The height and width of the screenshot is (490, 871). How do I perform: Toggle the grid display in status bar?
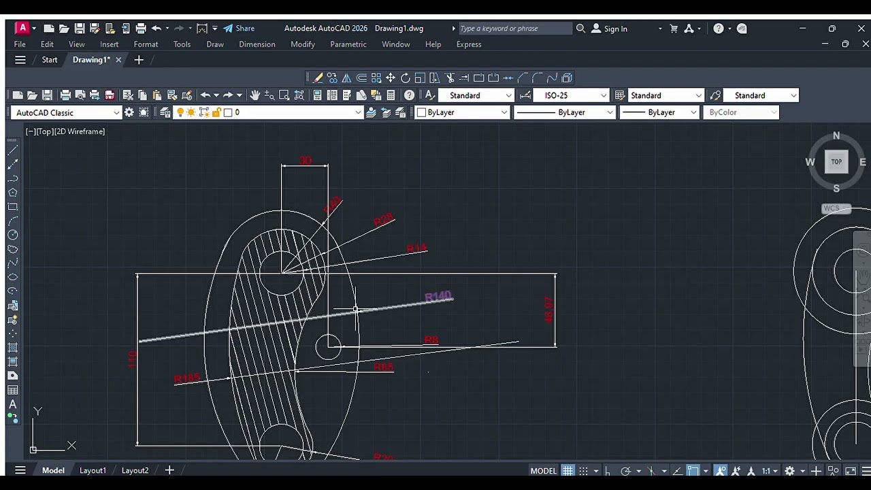click(x=568, y=471)
